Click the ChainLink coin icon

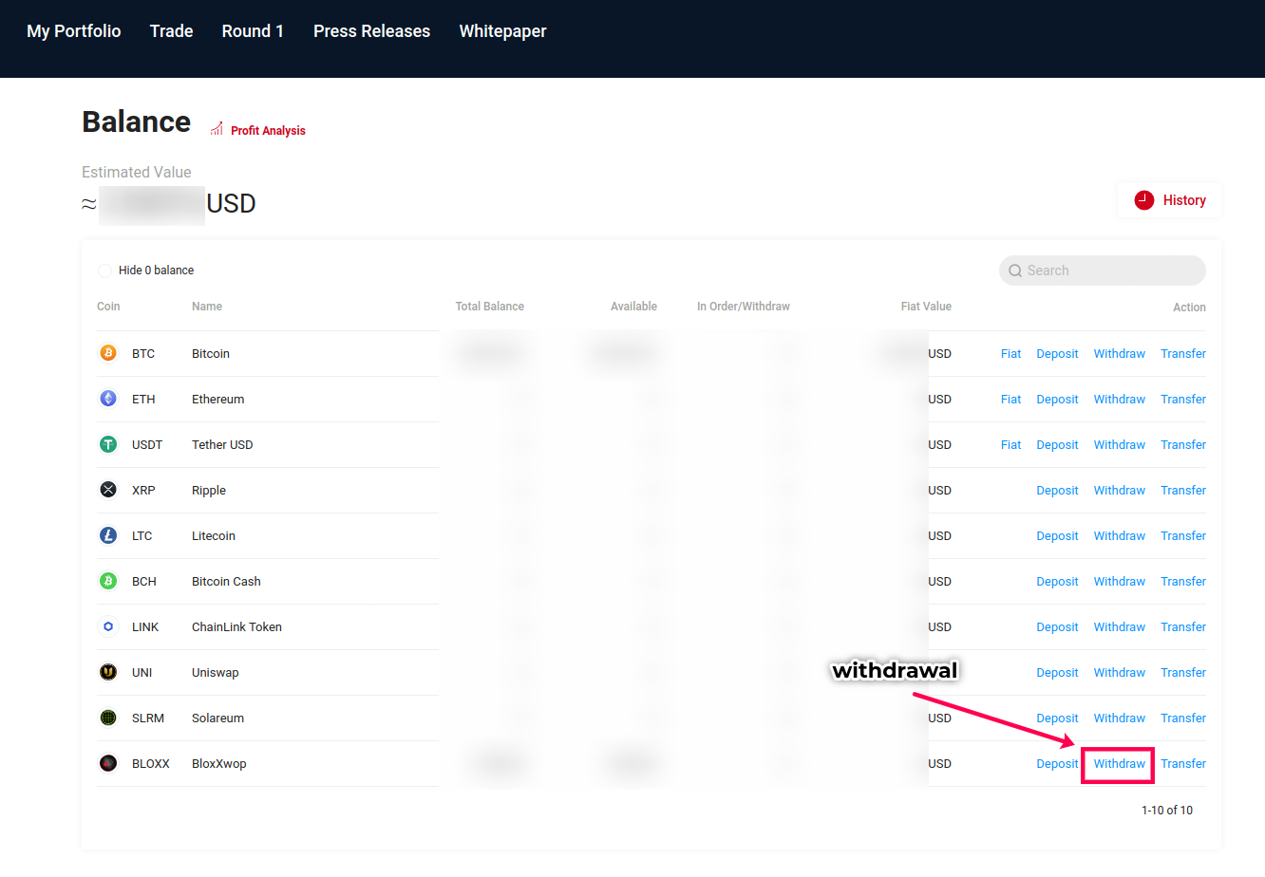pos(108,626)
